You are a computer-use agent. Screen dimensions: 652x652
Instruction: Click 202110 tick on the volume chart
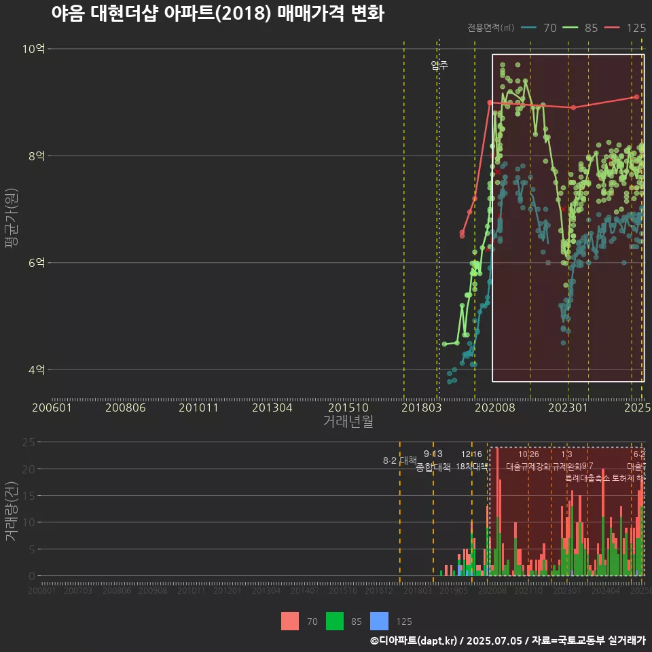click(x=528, y=590)
